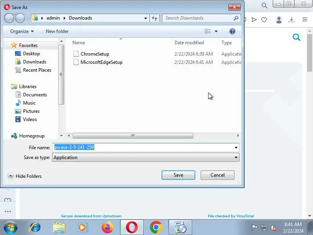Click the Opera send flow icon

pyautogui.click(x=254, y=20)
